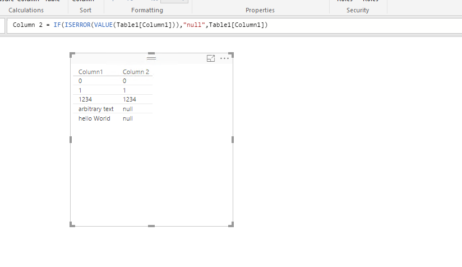
Task: Select the 1234 cell in Column1
Action: (85, 100)
